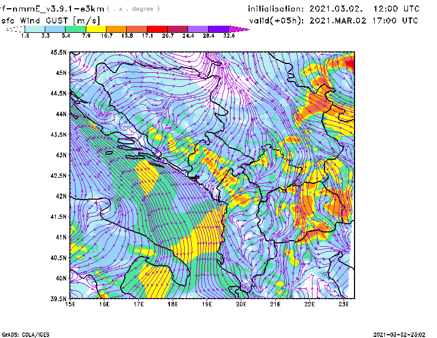Click the light blue 3.3–5.4 legend swatch

pos(55,29)
